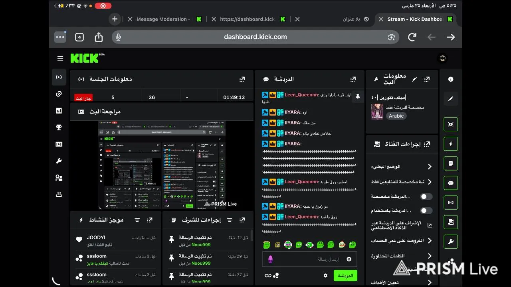
Task: Send the message with green الدردشة button
Action: point(345,275)
